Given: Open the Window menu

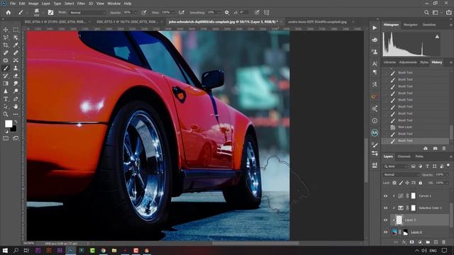Looking at the screenshot, I should pos(113,4).
